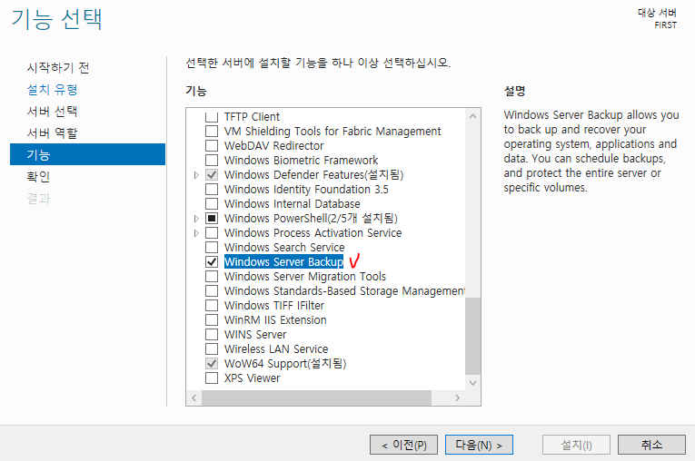
Task: Select the WebDAV Redirector label
Action: click(274, 146)
